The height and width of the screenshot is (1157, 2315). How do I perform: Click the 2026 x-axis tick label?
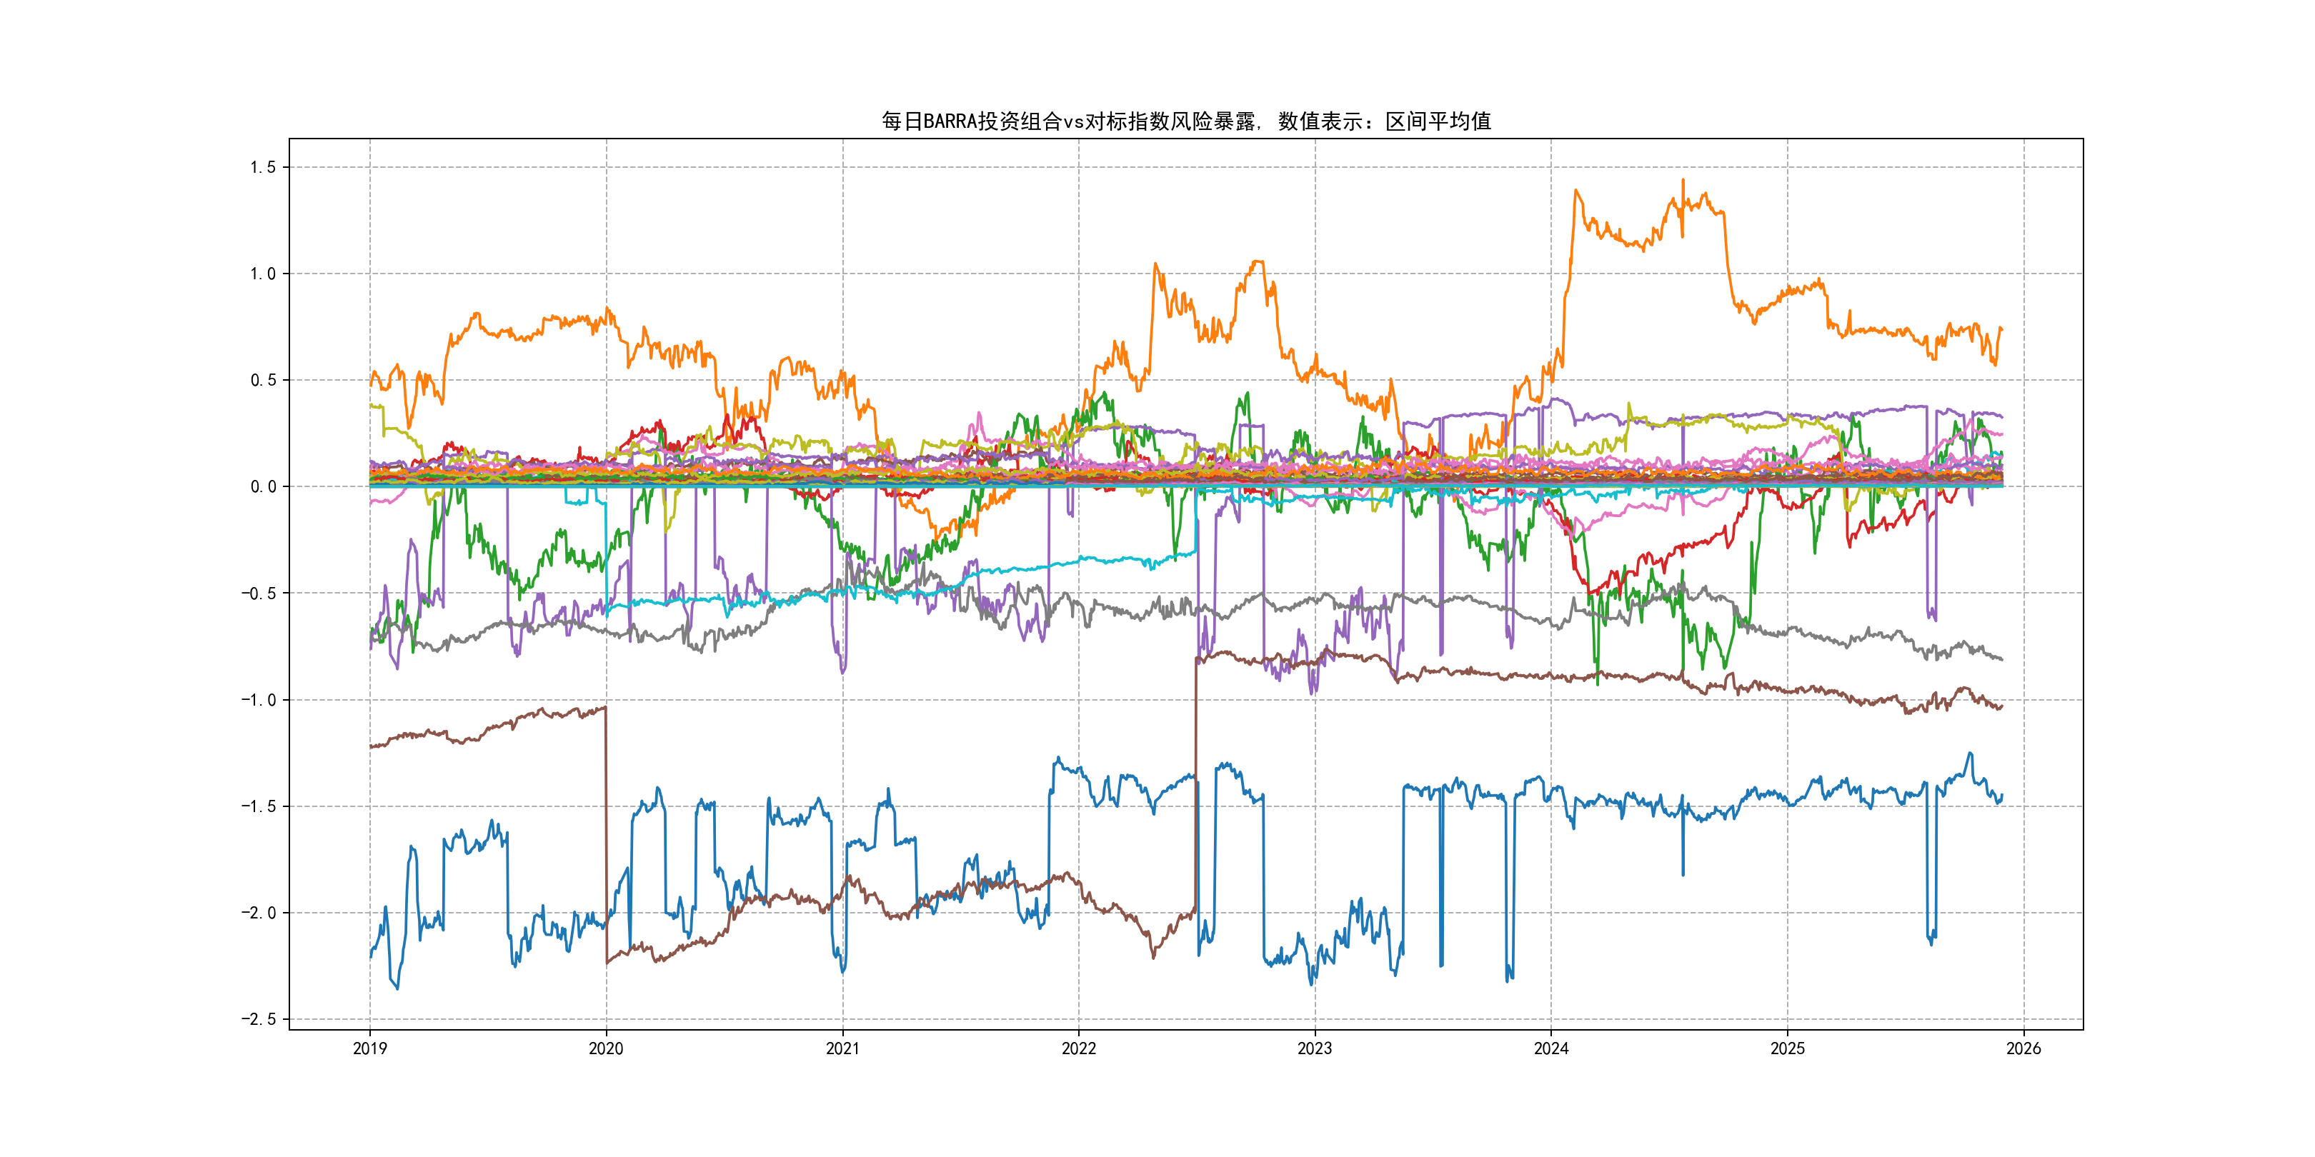(2023, 1048)
